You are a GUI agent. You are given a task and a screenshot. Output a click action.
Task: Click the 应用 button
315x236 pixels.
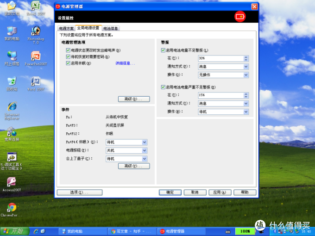pyautogui.click(x=220, y=193)
